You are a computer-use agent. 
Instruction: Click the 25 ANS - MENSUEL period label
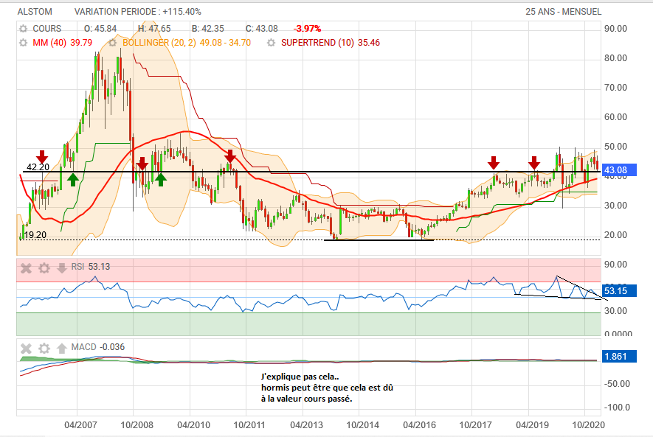pyautogui.click(x=564, y=12)
